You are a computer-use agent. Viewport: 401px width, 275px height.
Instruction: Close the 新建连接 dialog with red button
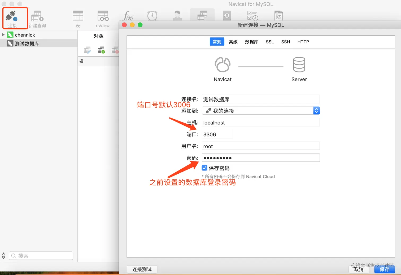(x=124, y=25)
